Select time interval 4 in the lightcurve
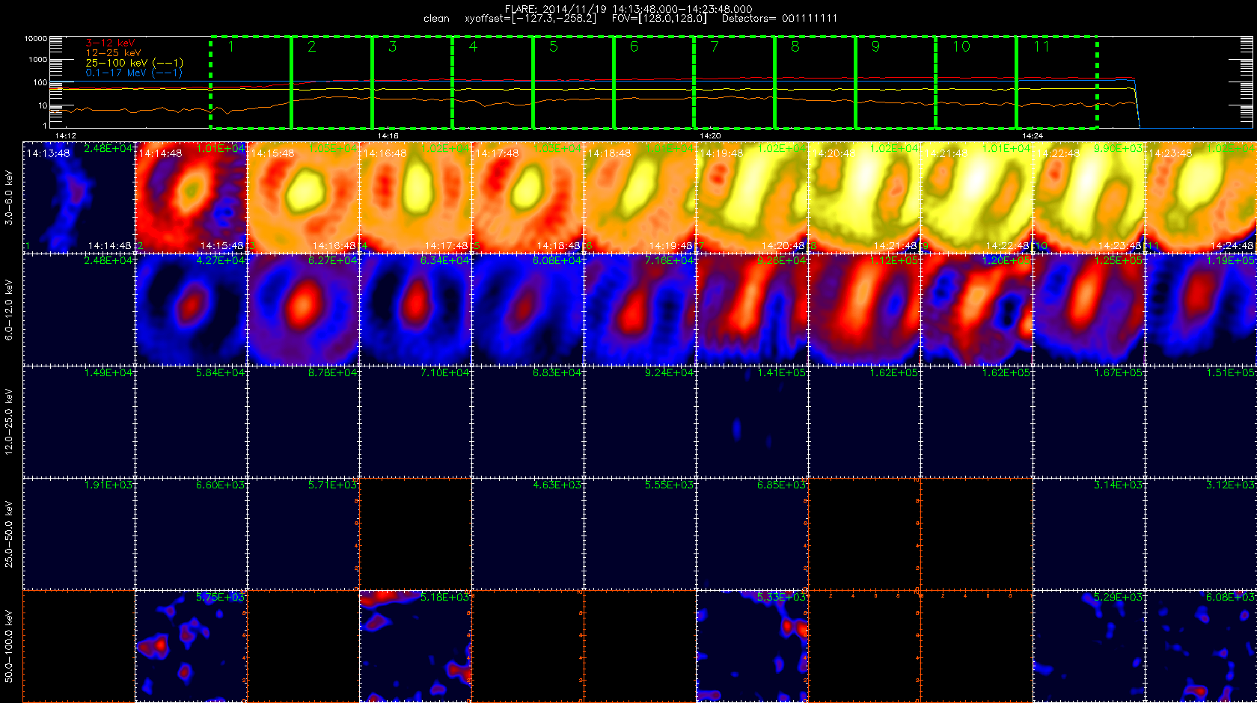The height and width of the screenshot is (703, 1257). coord(493,82)
